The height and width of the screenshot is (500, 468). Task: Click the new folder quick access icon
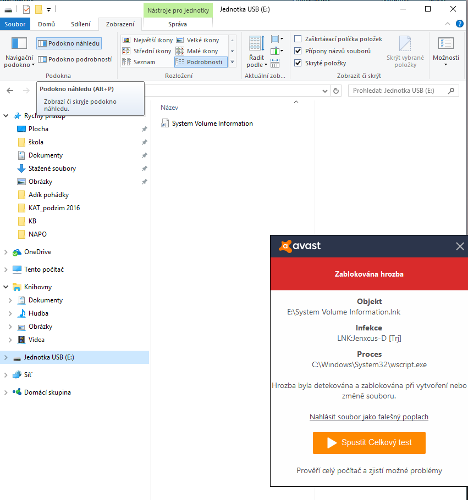[38, 10]
